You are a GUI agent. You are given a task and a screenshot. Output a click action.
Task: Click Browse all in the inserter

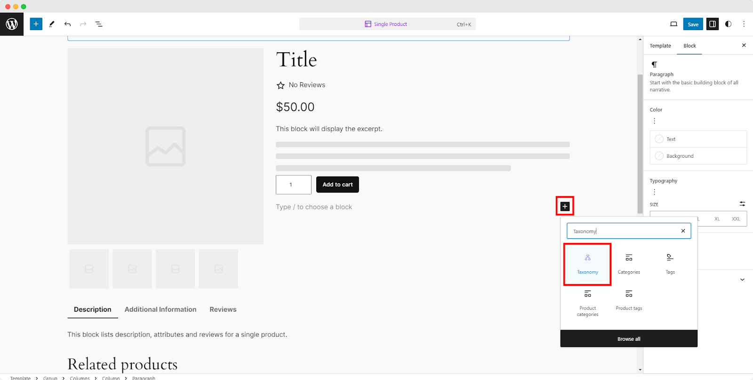[629, 339]
